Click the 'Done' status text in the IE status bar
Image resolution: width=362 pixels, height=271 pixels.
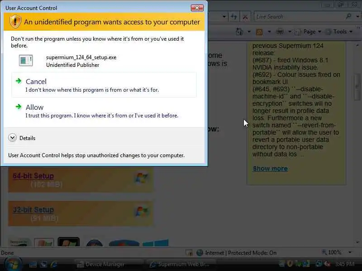tap(7, 253)
